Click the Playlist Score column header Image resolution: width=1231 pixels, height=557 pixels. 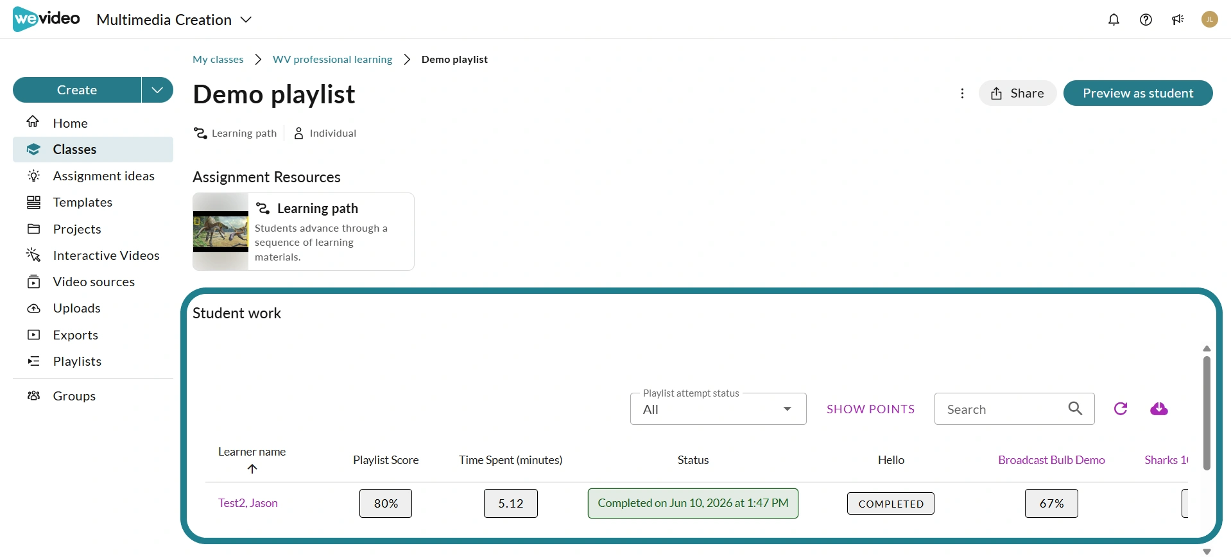[386, 460]
